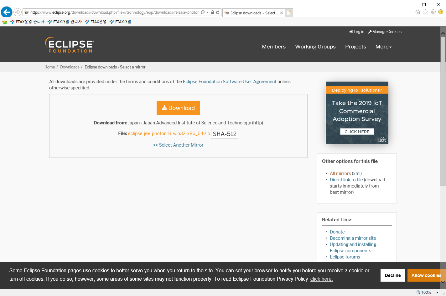This screenshot has width=446, height=296.
Task: Click Allow cookies button
Action: click(x=426, y=275)
